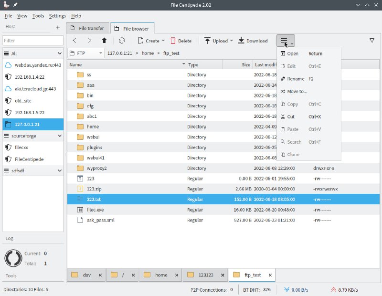Click the back navigation arrow
Image resolution: width=382 pixels, height=296 pixels.
pyautogui.click(x=75, y=41)
